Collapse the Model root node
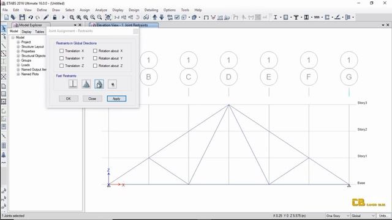 click(x=13, y=37)
